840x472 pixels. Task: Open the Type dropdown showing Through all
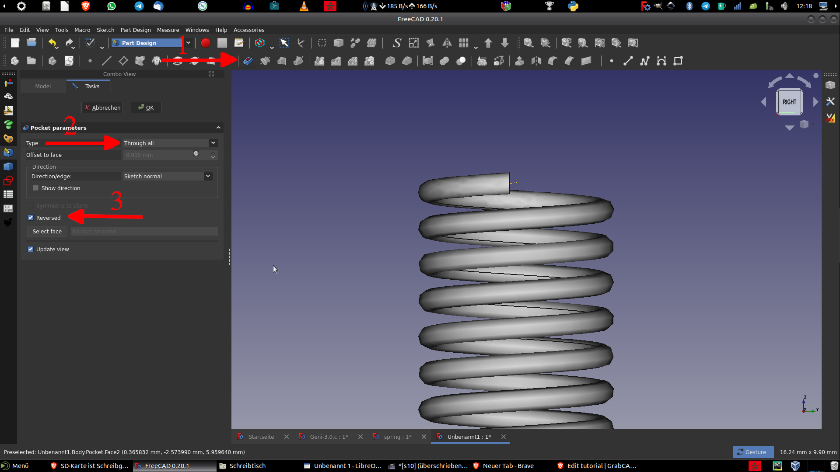coord(170,143)
